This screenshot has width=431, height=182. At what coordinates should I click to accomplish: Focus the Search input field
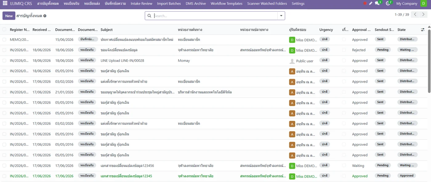pos(215,16)
